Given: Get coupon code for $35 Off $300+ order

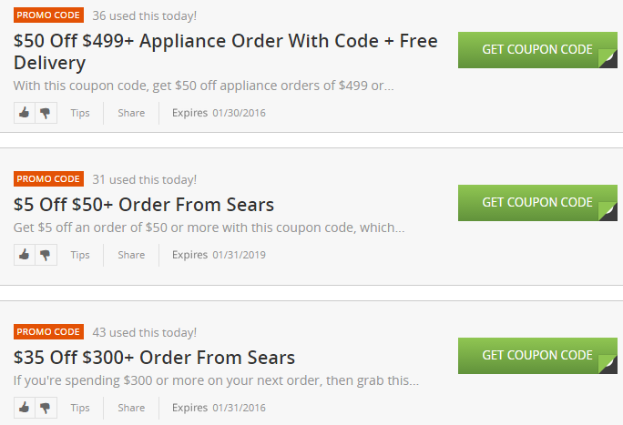Looking at the screenshot, I should [x=537, y=356].
